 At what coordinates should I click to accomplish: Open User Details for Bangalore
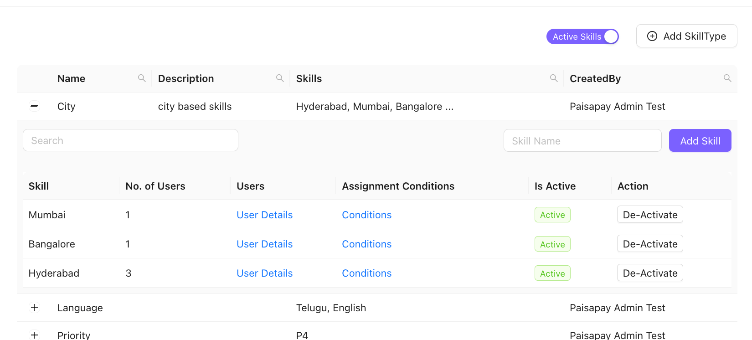264,244
